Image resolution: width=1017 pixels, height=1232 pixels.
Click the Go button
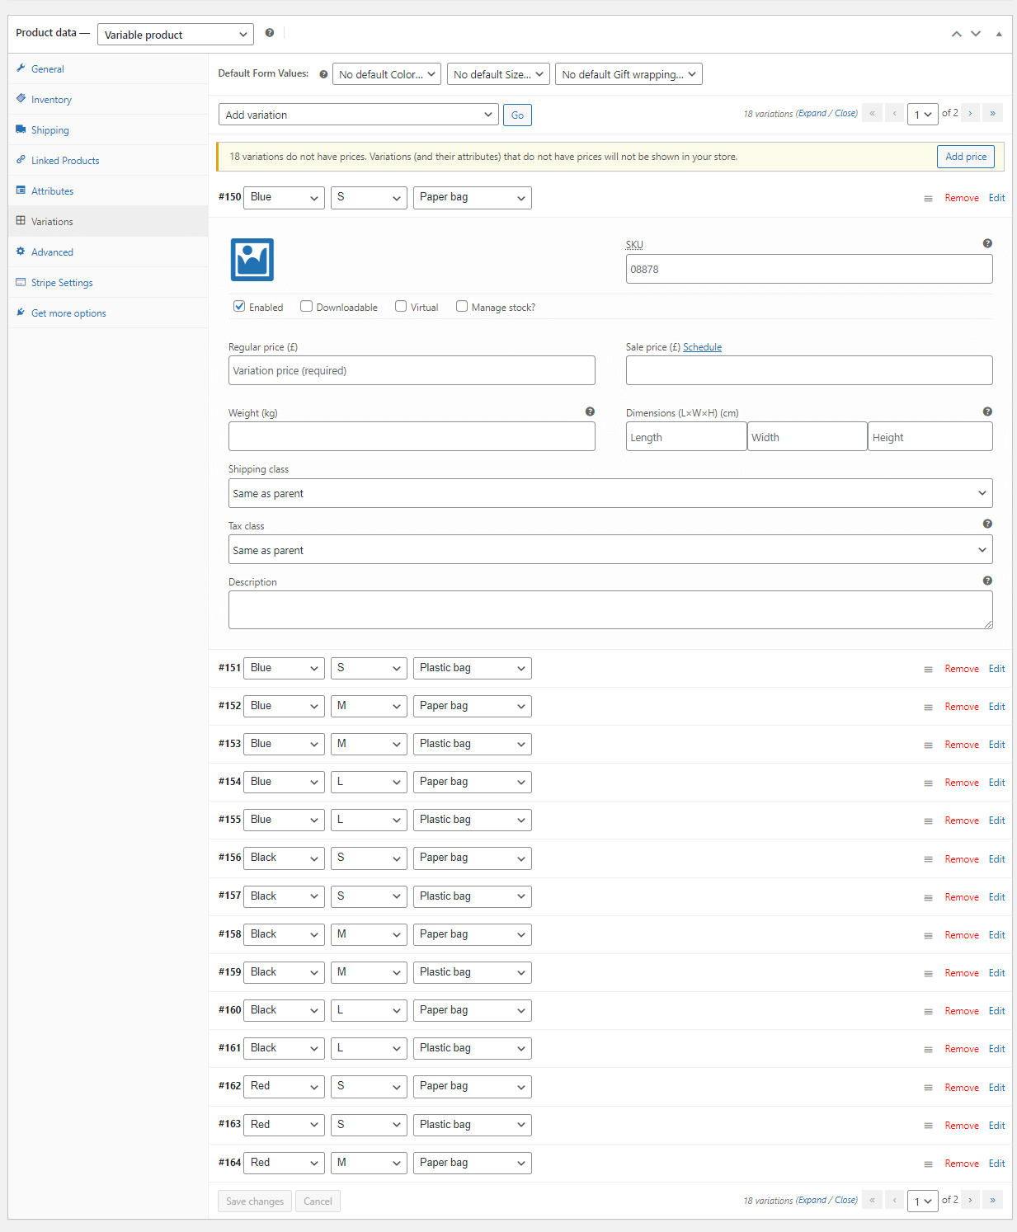click(x=517, y=115)
